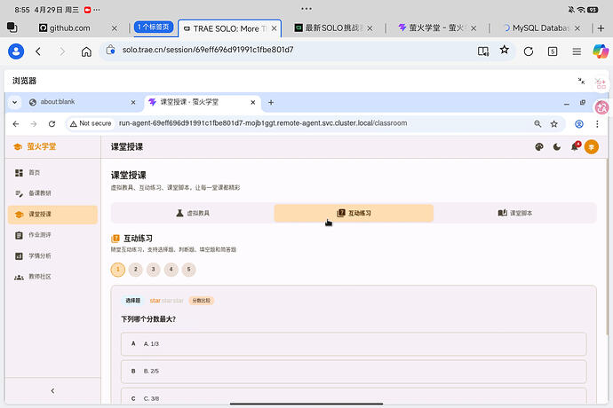Click the inner browser forward arrow
613x408 pixels.
[x=34, y=124]
